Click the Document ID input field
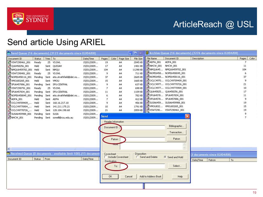The height and width of the screenshot is (197, 263). coord(142,127)
